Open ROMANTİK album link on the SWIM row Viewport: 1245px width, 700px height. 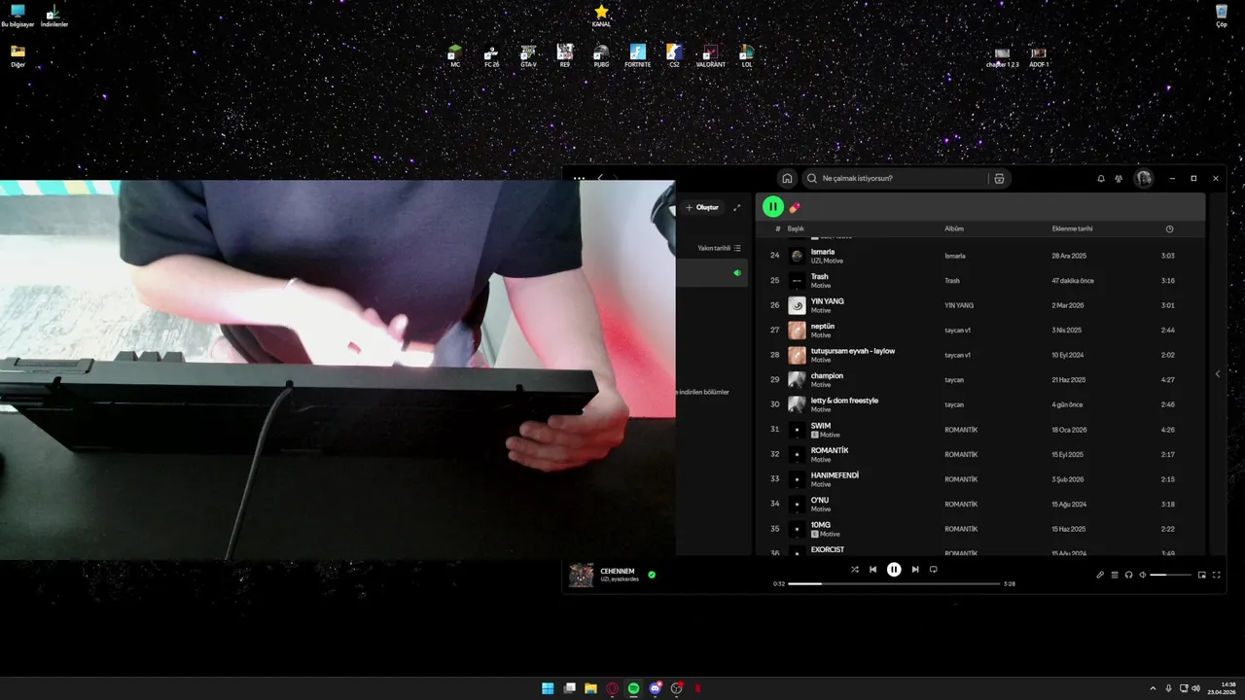pos(961,430)
